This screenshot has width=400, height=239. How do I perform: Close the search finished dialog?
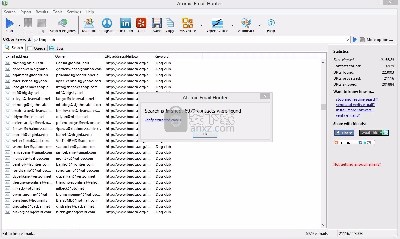point(265,96)
